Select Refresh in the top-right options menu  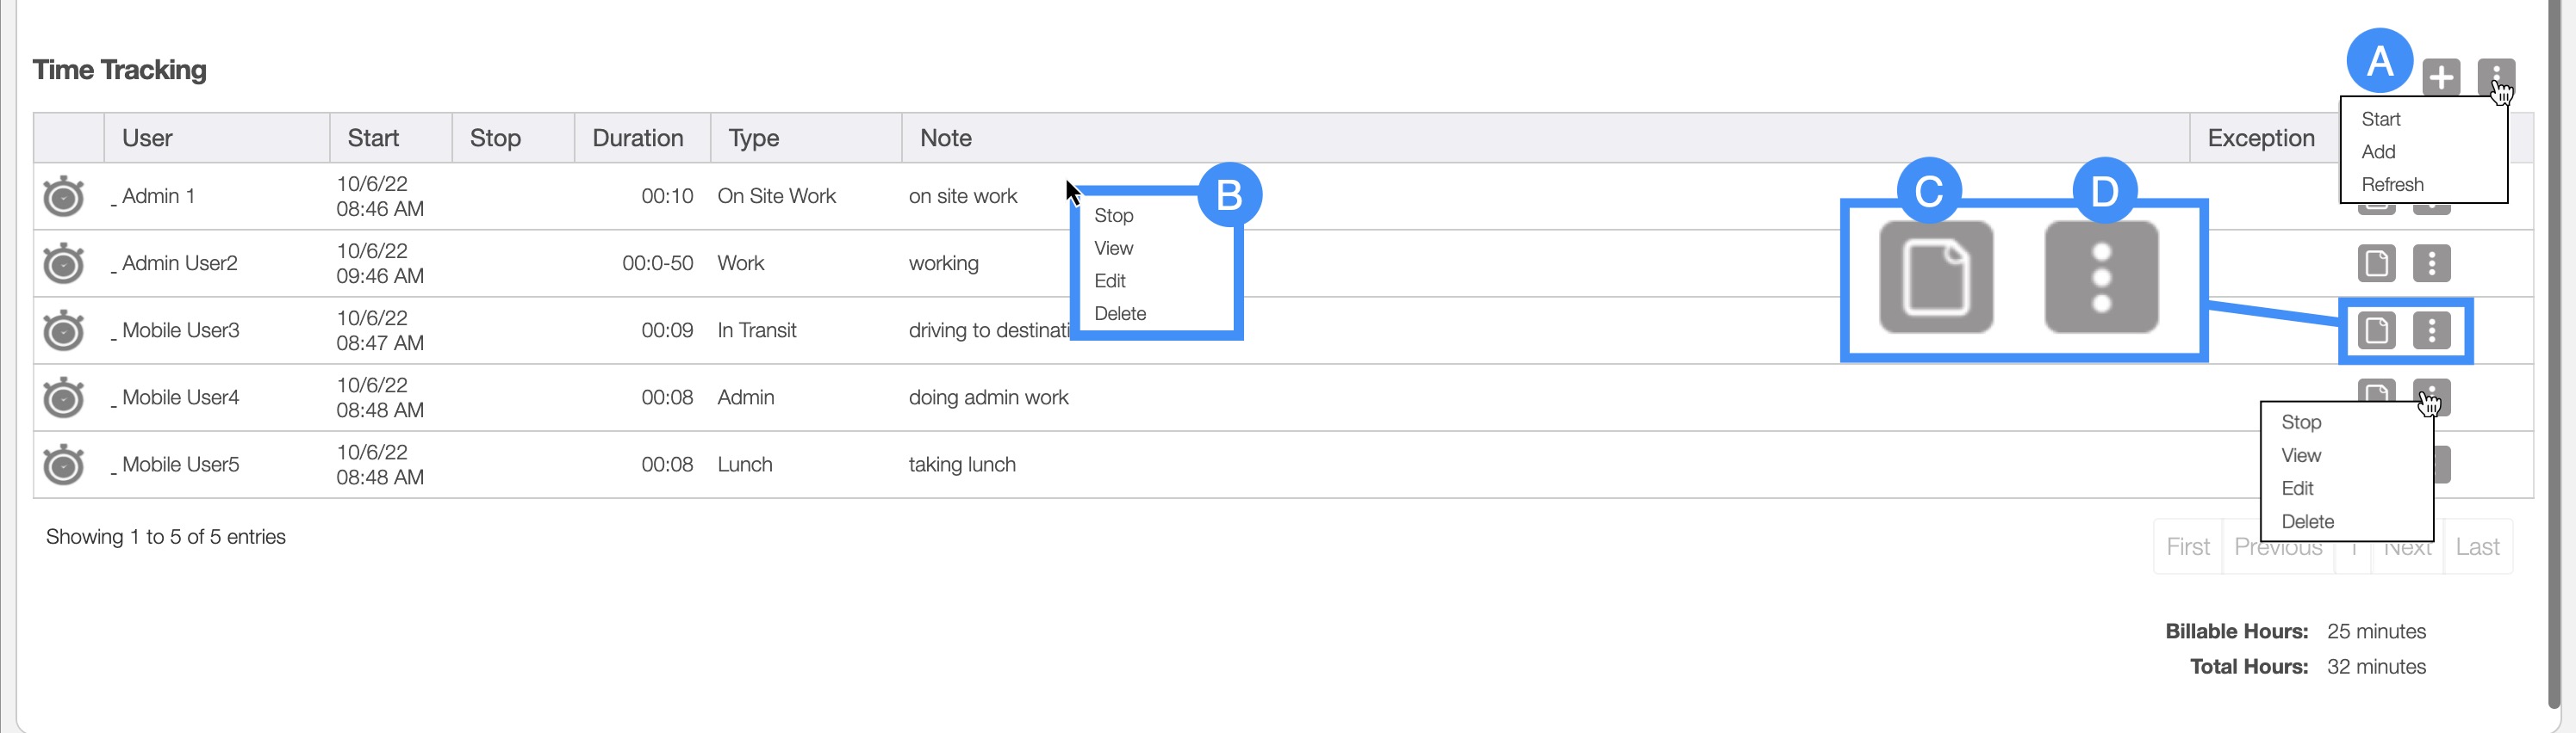point(2392,185)
